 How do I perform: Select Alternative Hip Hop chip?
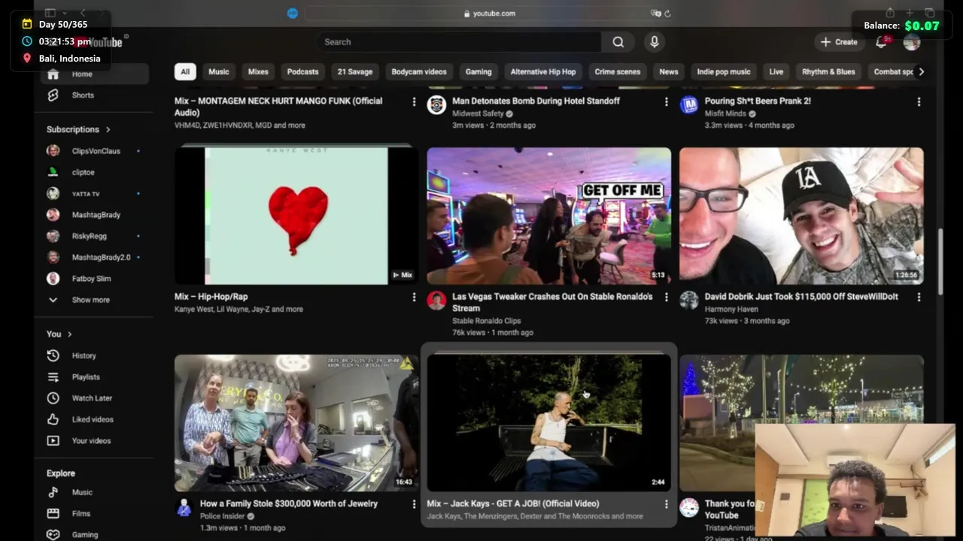click(543, 72)
